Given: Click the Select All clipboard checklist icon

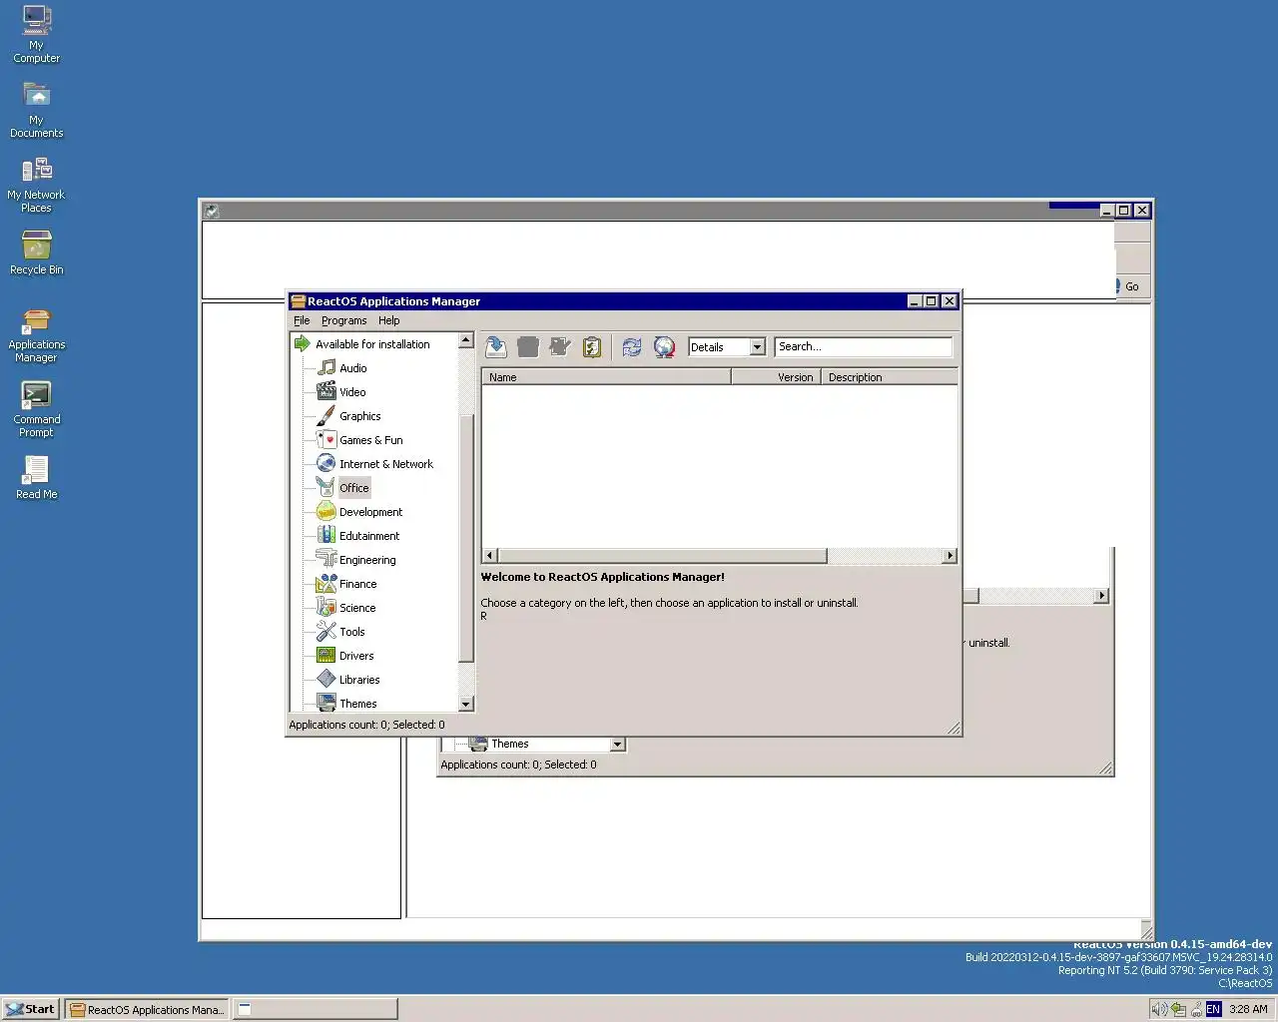Looking at the screenshot, I should click(x=592, y=346).
